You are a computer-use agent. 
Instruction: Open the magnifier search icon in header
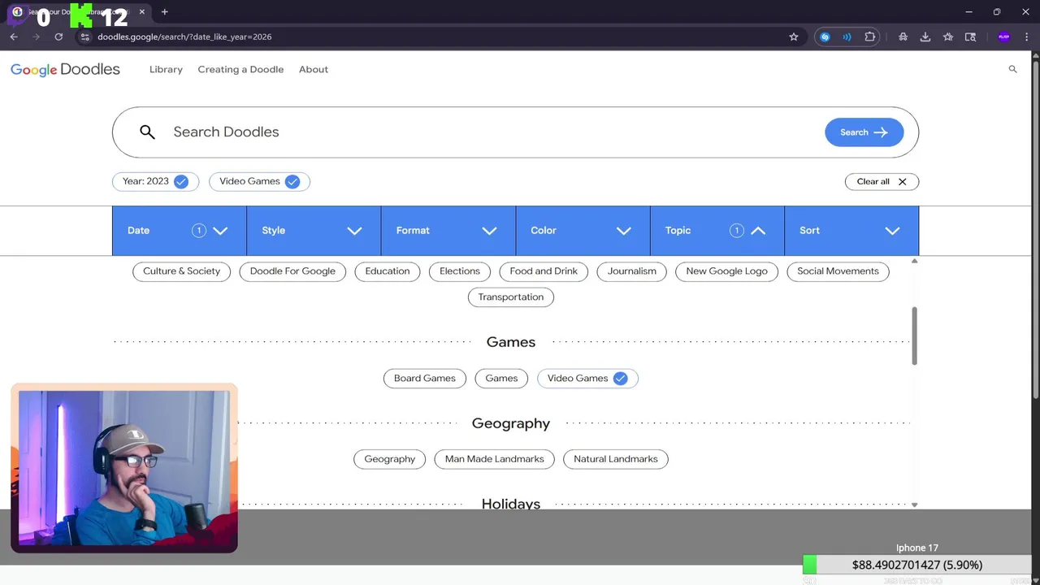point(1012,69)
